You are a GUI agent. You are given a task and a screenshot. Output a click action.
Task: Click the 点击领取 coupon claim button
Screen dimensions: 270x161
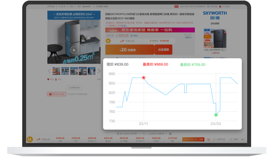(163, 50)
